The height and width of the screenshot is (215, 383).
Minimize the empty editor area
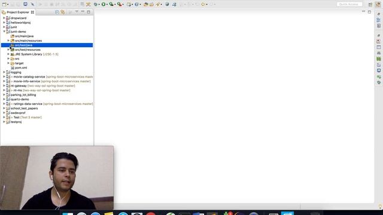click(363, 11)
